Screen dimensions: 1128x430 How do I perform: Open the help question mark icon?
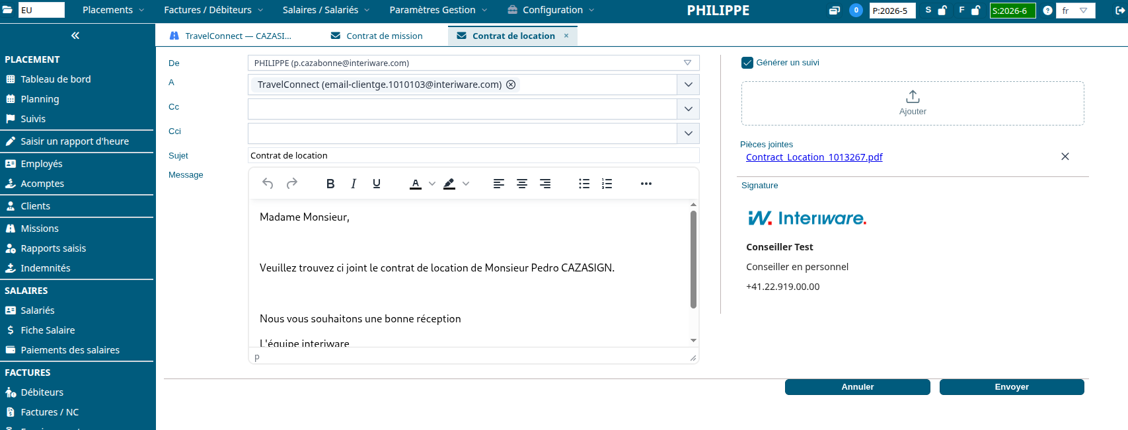coord(1047,11)
